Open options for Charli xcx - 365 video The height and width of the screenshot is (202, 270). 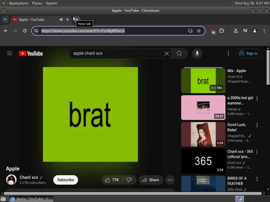point(257,152)
